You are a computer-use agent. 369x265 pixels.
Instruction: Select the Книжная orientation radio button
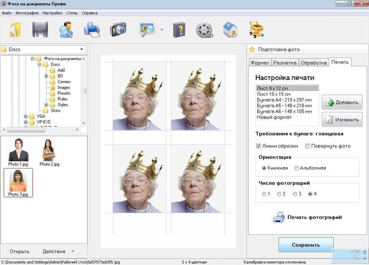click(264, 168)
